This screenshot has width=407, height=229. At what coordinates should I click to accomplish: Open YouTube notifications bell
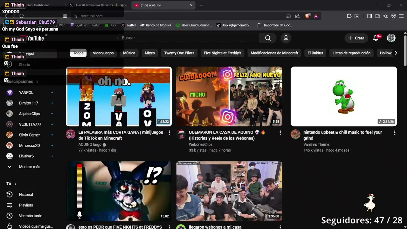click(x=376, y=38)
